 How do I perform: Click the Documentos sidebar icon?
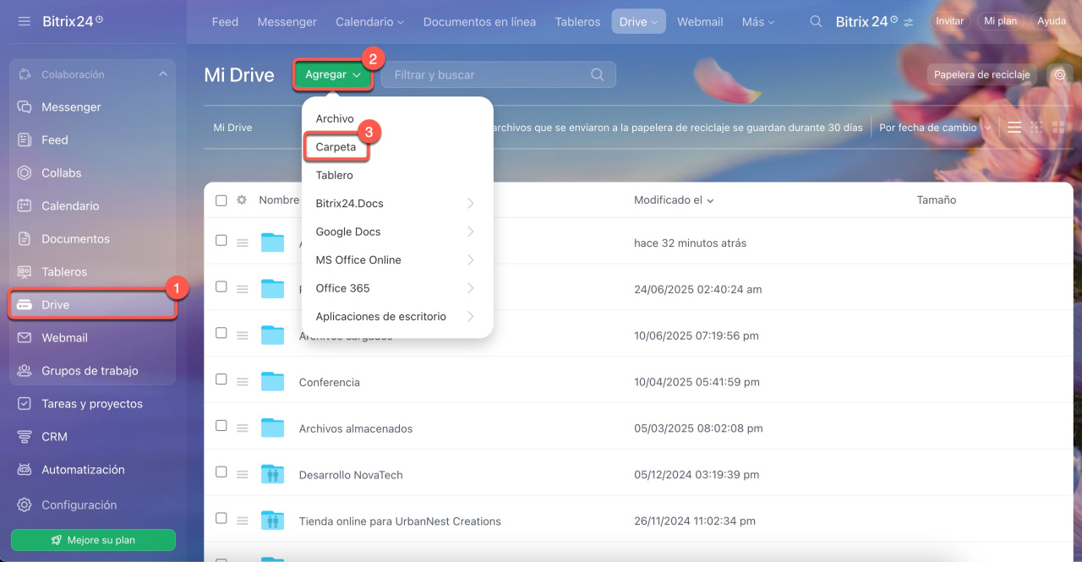pyautogui.click(x=25, y=239)
